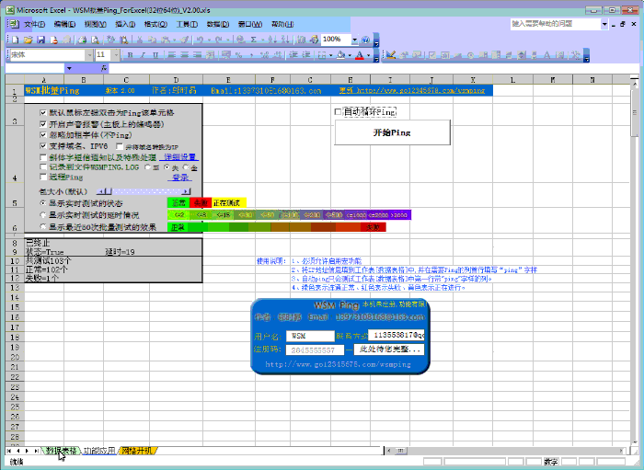Image resolution: width=644 pixels, height=470 pixels.
Task: Click the AutoSum sigma icon
Action: pyautogui.click(x=253, y=40)
